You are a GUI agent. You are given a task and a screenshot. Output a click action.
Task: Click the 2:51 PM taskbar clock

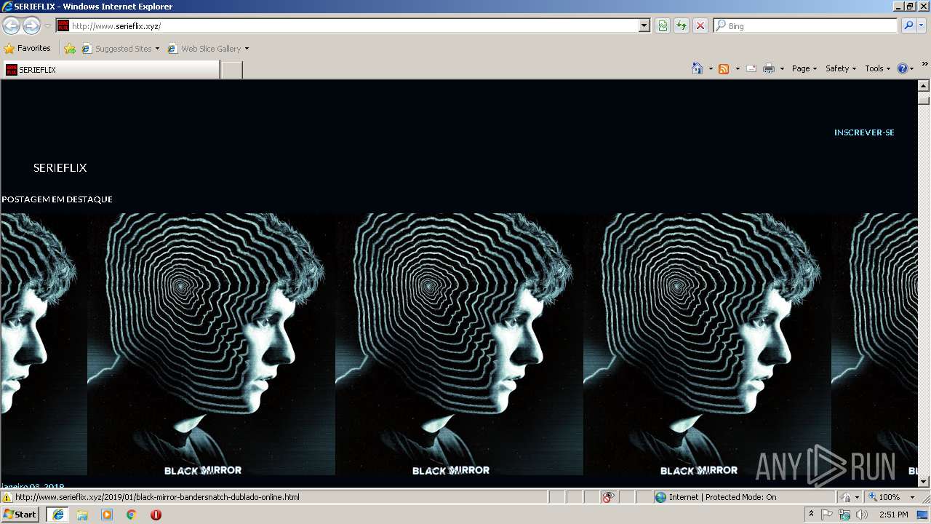coord(893,514)
